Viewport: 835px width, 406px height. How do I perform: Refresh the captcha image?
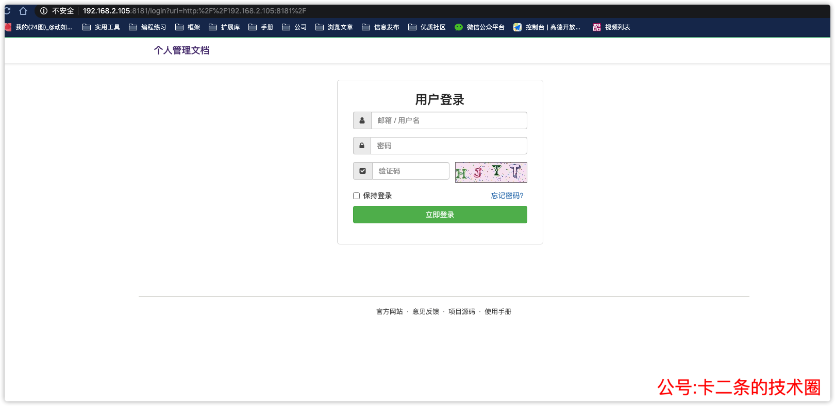tap(491, 172)
